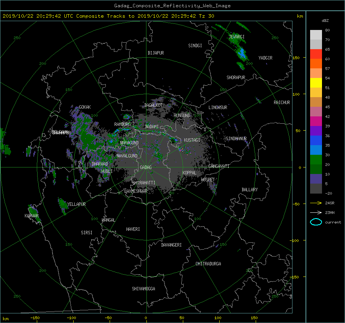Screen dimensions: 345x323
Task: Click the KUSTAGI label
Action: coord(192,140)
